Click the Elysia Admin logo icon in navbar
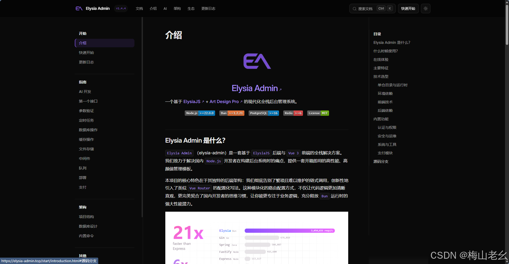This screenshot has height=264, width=509. 79,8
